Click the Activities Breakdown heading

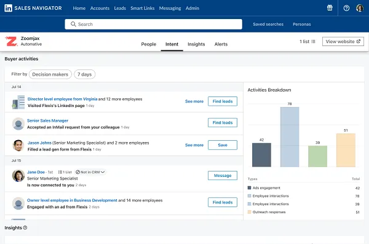coord(269,90)
